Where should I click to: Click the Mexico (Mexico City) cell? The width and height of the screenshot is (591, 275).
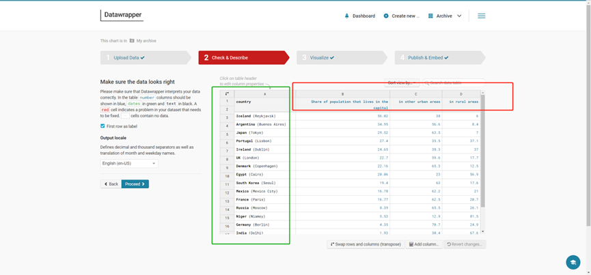coord(264,192)
